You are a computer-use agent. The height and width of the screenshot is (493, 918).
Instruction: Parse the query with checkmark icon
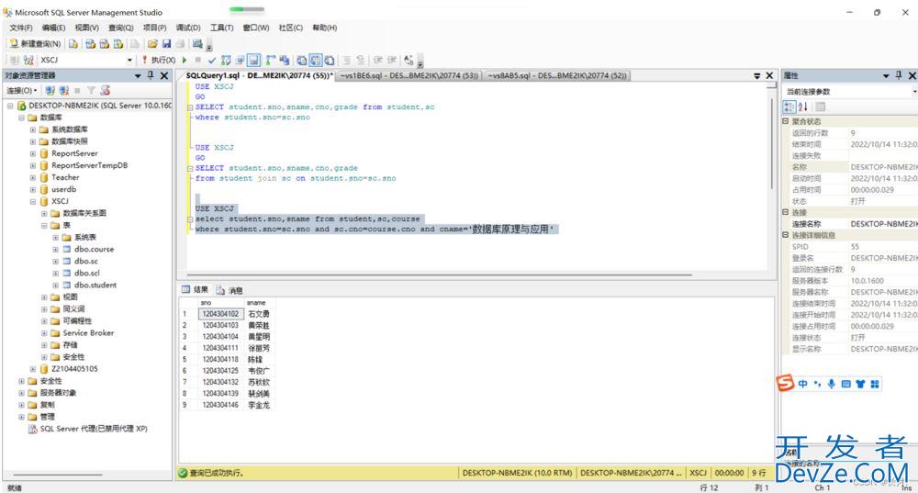point(212,61)
